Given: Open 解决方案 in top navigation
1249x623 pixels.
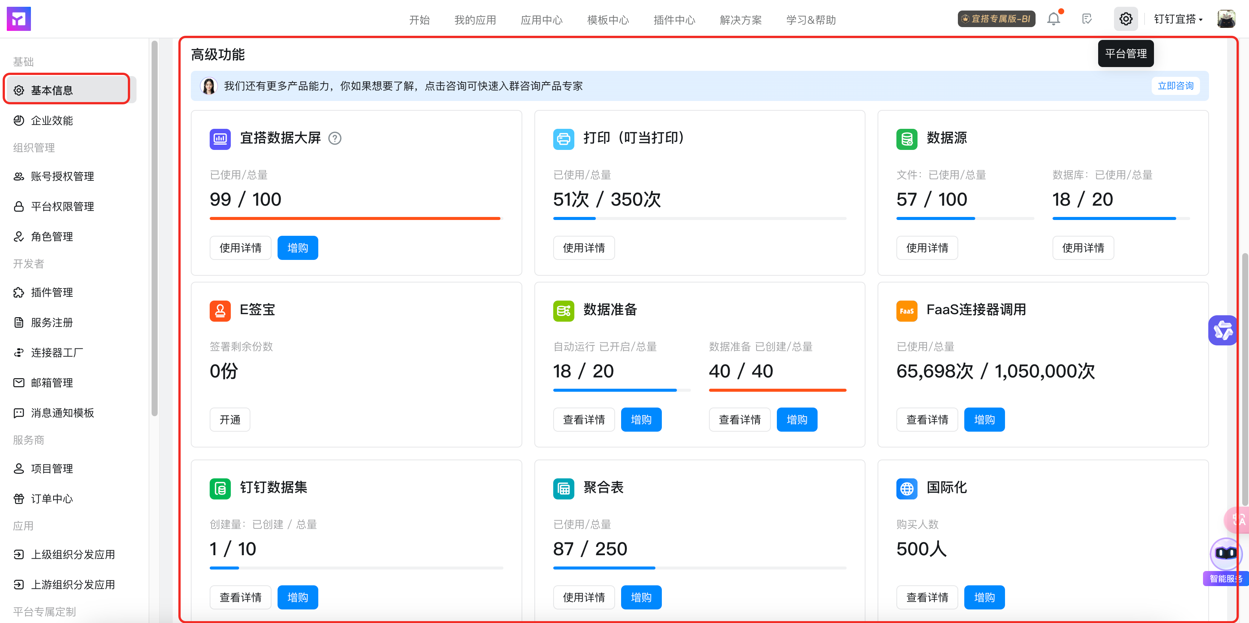Looking at the screenshot, I should [x=741, y=20].
